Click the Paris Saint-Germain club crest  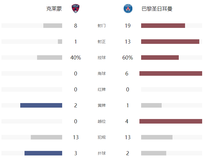(128, 9)
